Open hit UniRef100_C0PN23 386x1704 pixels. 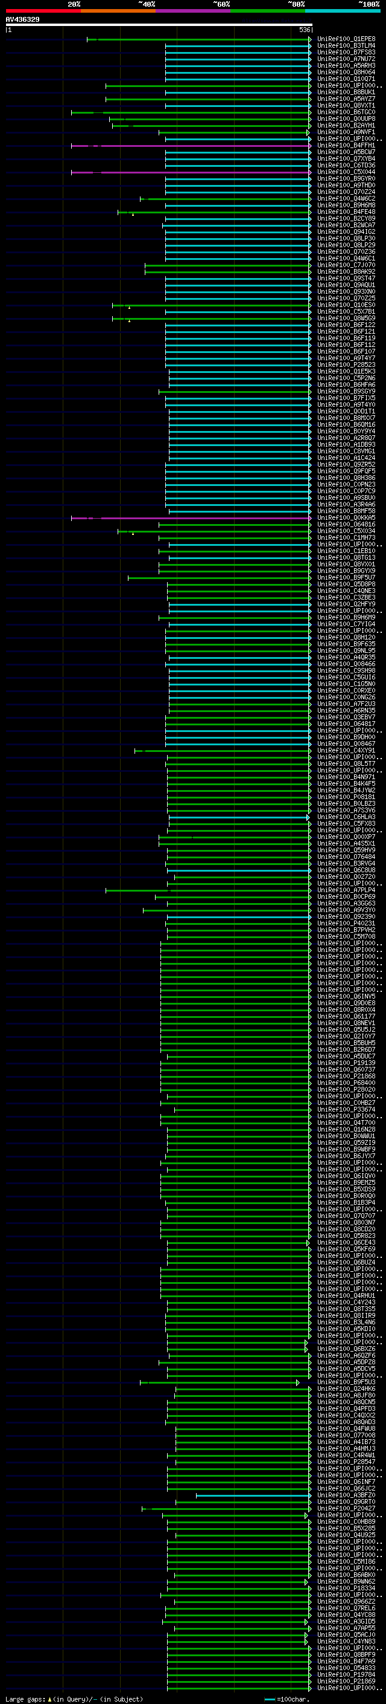pyautogui.click(x=346, y=484)
